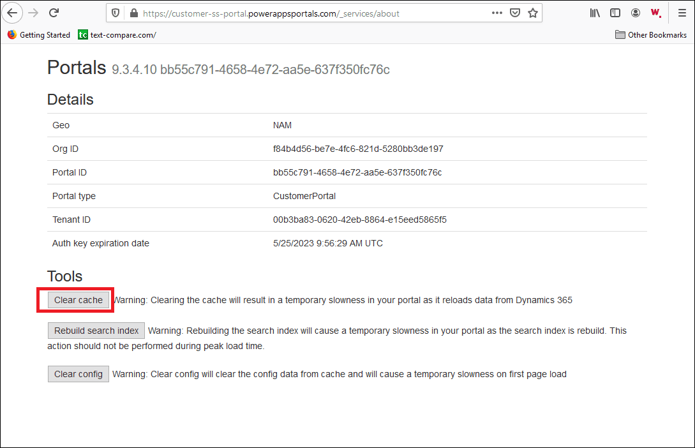
Task: Go back with the browser back arrow
Action: tap(12, 13)
